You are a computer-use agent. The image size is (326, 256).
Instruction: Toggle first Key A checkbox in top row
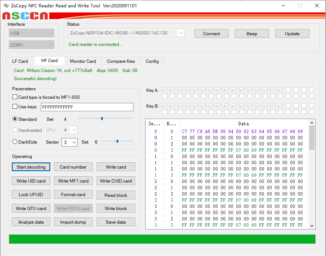(x=165, y=90)
